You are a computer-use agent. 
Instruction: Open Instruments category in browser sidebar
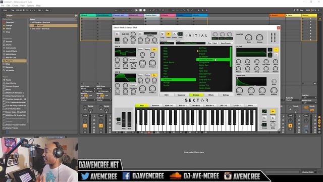11,48
